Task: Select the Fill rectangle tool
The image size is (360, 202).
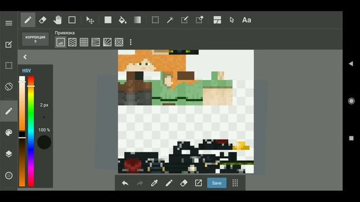Action: (x=108, y=20)
